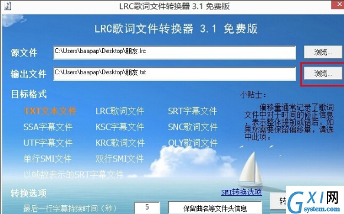Select 单行SMI文件 format
344x214 pixels.
click(47, 159)
